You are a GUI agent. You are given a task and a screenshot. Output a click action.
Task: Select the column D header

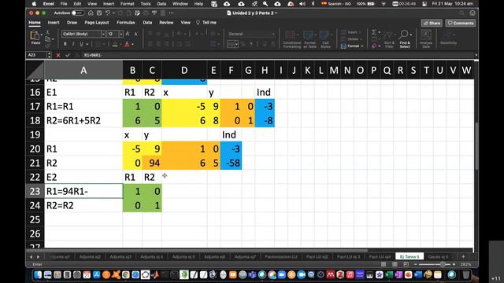[x=184, y=70]
